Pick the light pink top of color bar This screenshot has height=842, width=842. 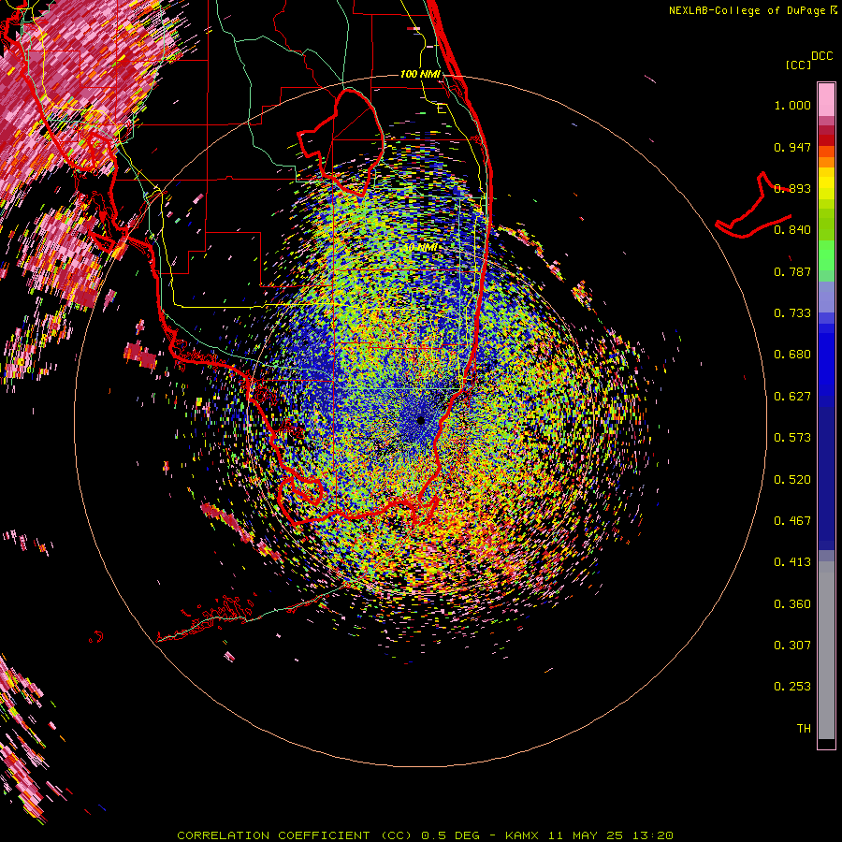[826, 100]
